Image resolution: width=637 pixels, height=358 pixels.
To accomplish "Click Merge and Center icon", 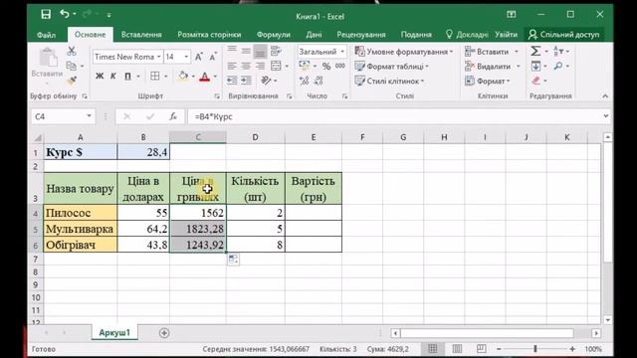I will [276, 66].
